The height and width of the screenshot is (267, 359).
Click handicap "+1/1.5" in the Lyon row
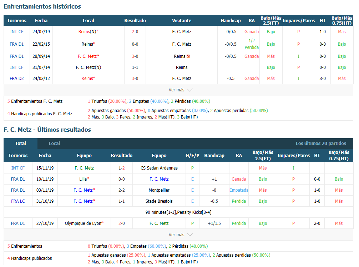[x=214, y=223]
